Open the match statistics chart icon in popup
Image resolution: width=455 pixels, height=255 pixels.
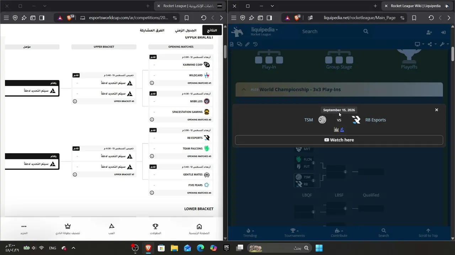(336, 130)
